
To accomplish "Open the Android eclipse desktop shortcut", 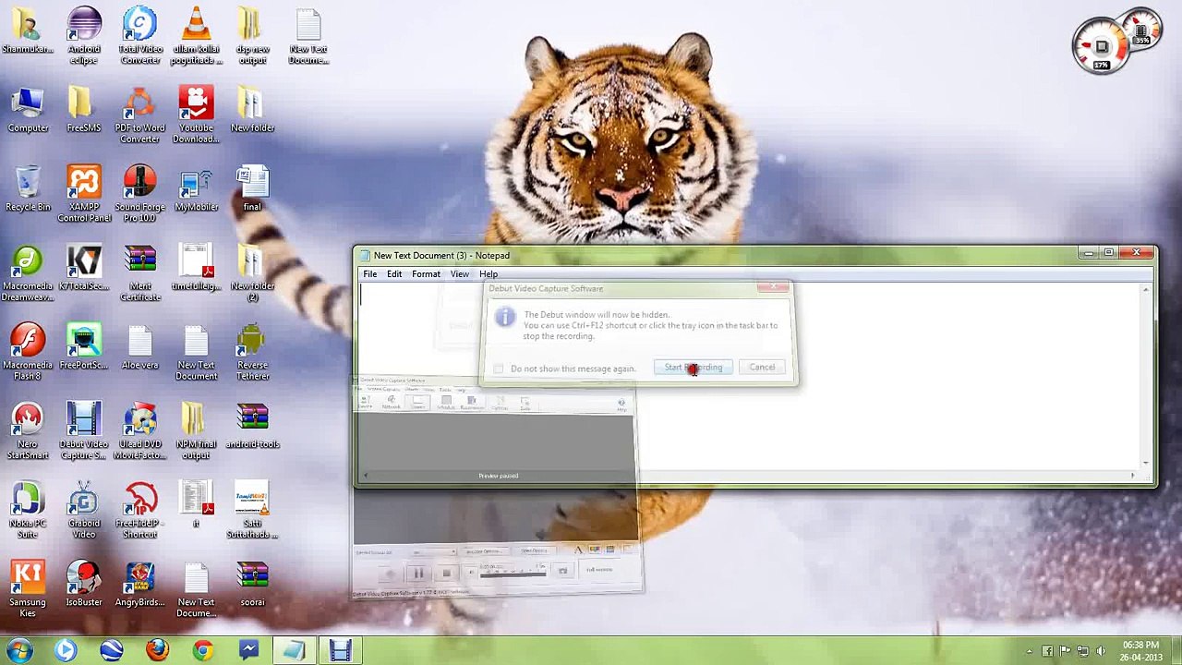I will click(x=84, y=35).
